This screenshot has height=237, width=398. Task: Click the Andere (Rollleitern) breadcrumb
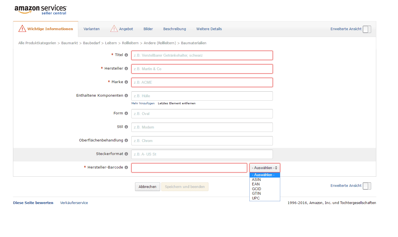[x=160, y=43]
